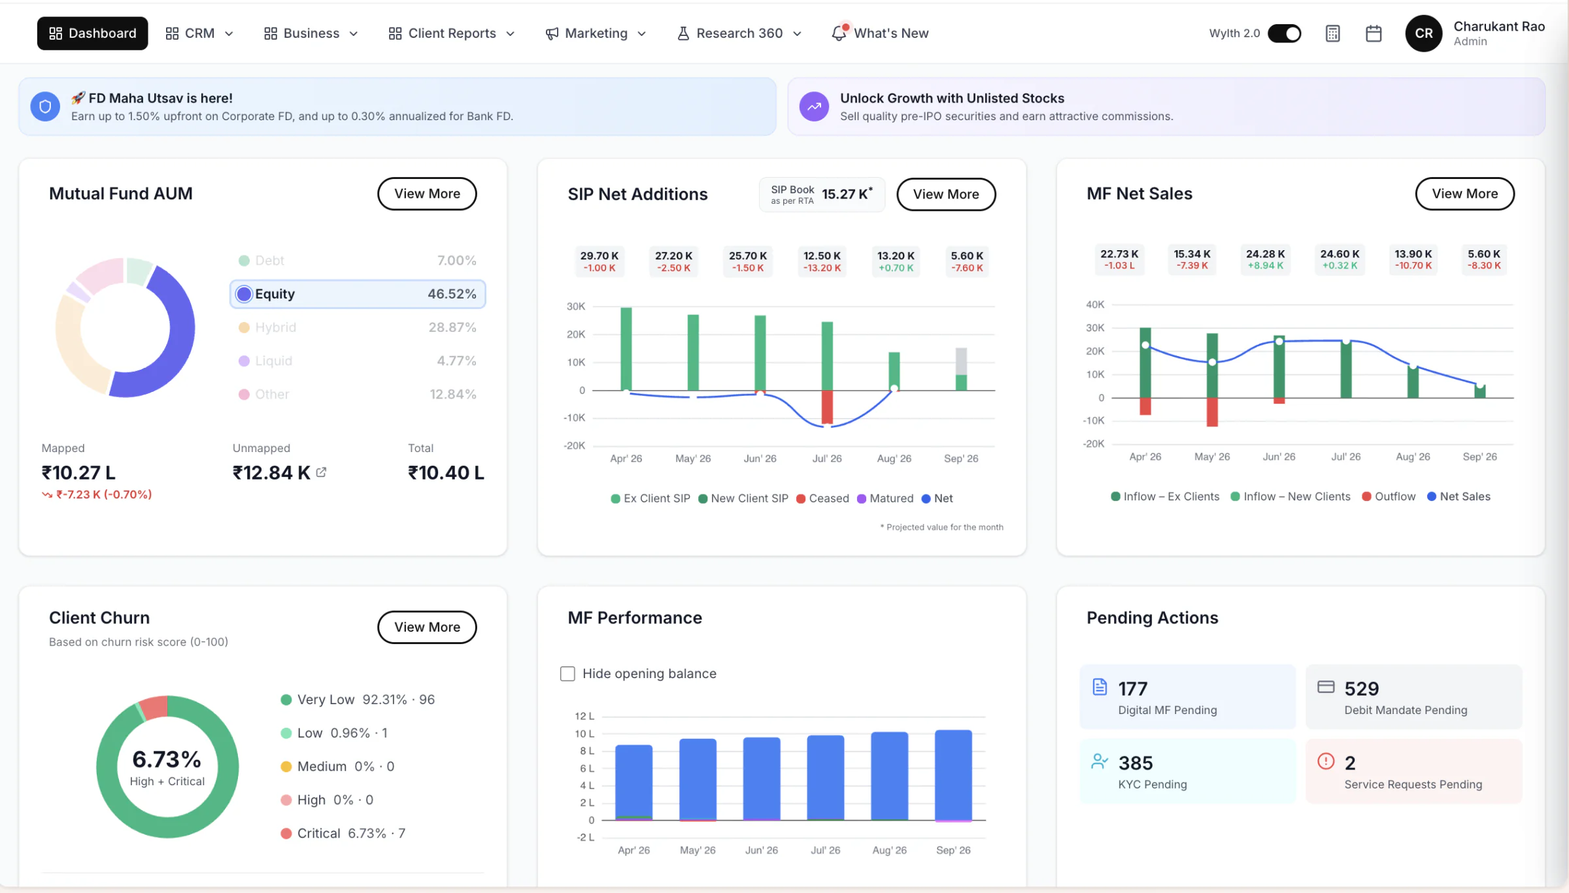Open the Client Reports menu
This screenshot has height=893, width=1569.
point(452,33)
